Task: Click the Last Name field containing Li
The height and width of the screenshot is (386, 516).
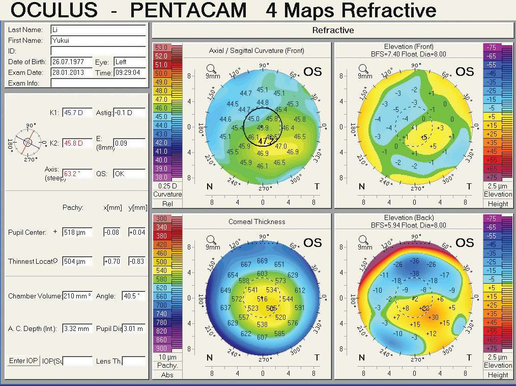Action: [x=98, y=30]
